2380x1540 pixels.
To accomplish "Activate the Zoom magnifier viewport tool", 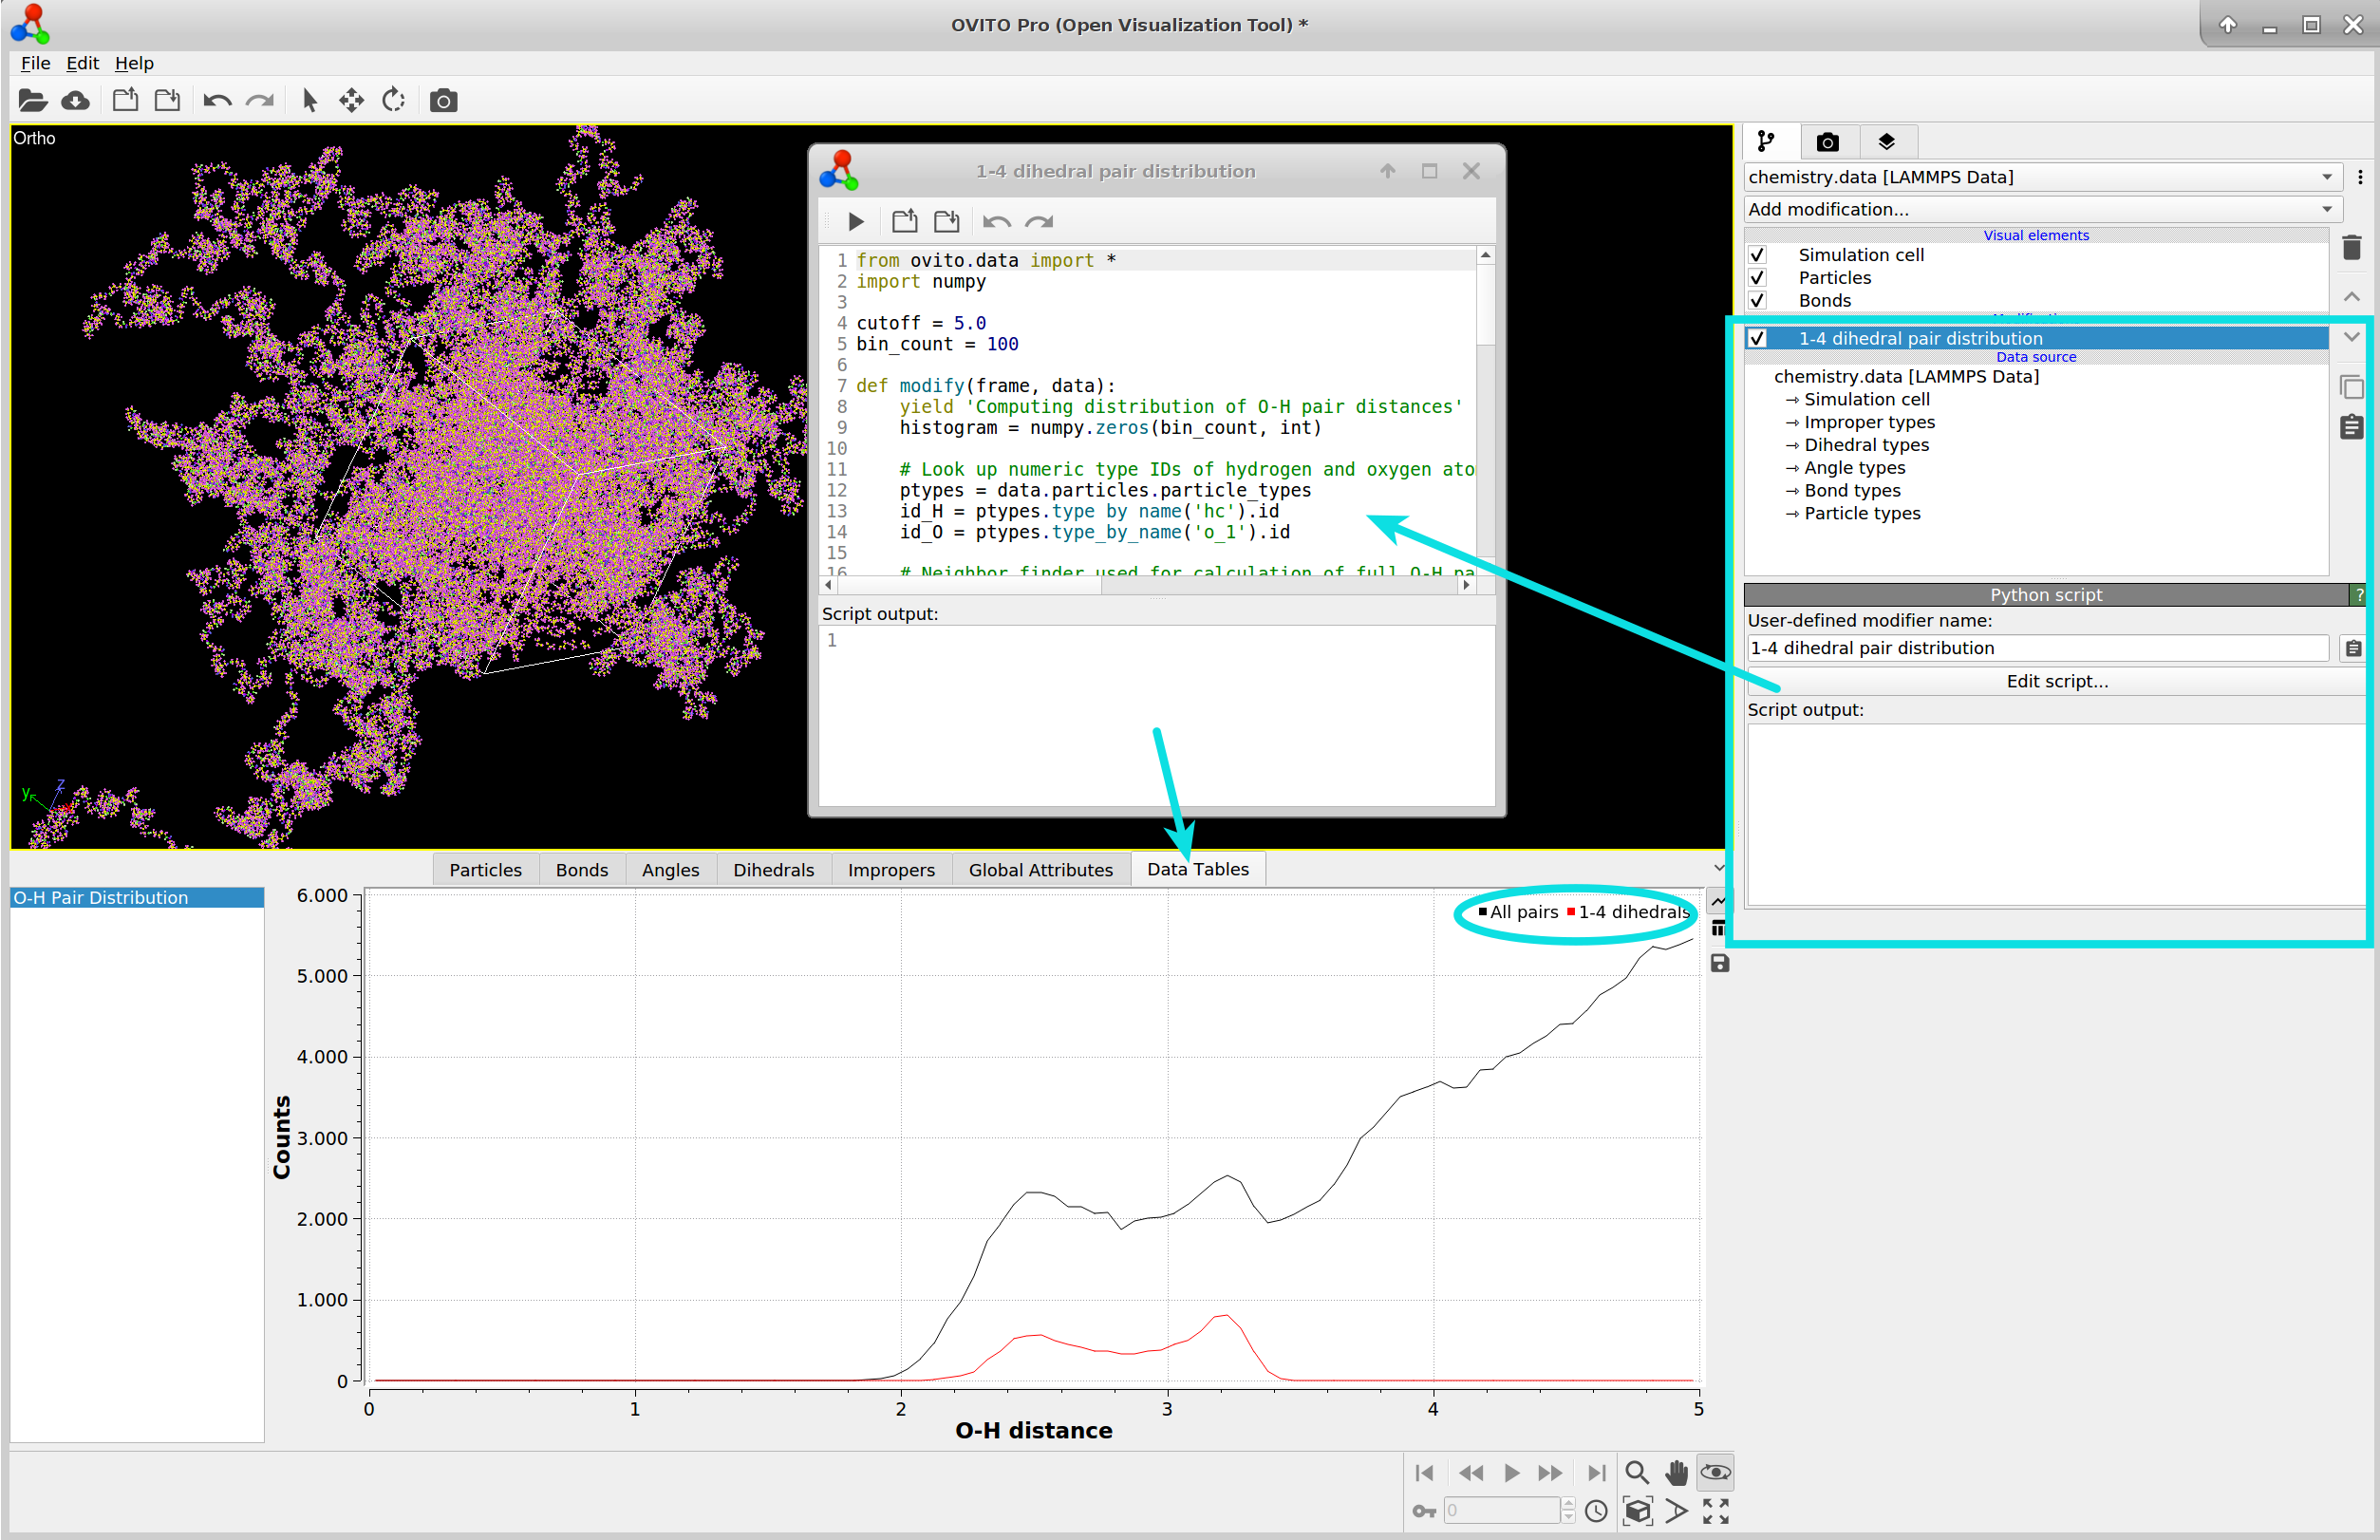I will (x=1637, y=1472).
